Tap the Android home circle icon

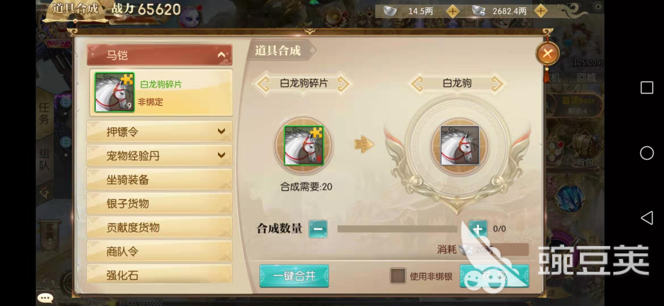(x=647, y=153)
